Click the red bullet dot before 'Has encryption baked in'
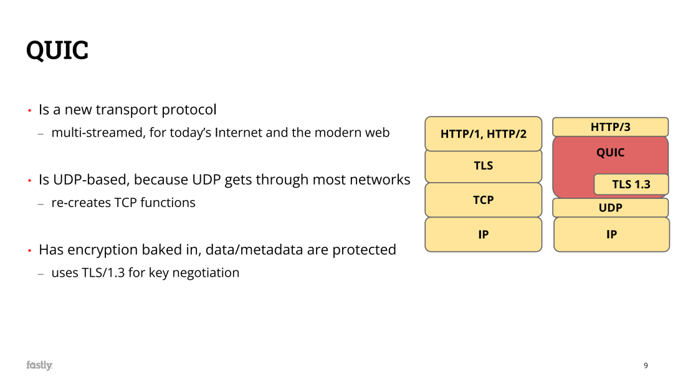The image size is (673, 379). click(29, 251)
